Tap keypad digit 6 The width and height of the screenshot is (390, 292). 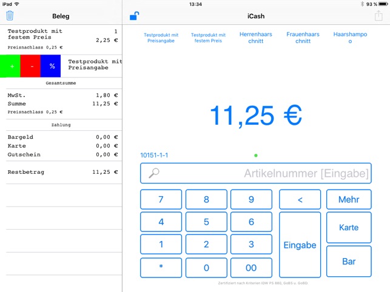[251, 222]
